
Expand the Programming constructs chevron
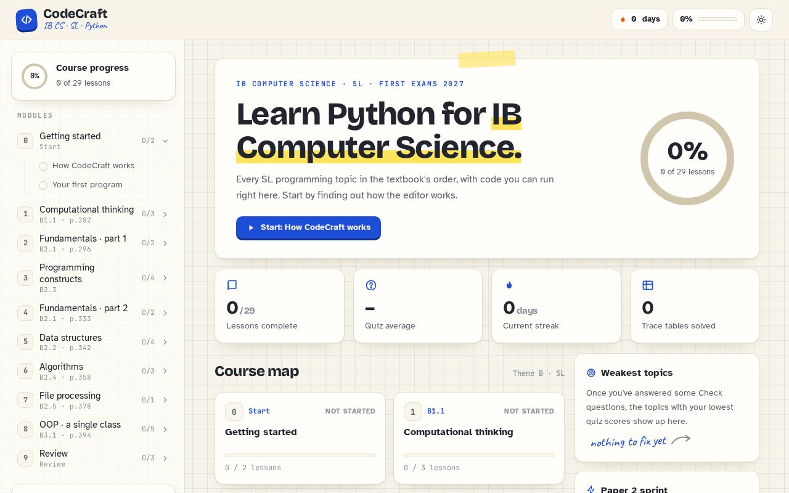(165, 278)
